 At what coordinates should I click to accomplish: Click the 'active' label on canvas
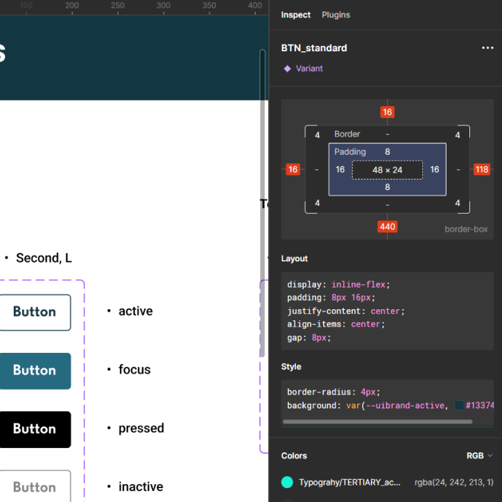pyautogui.click(x=135, y=311)
